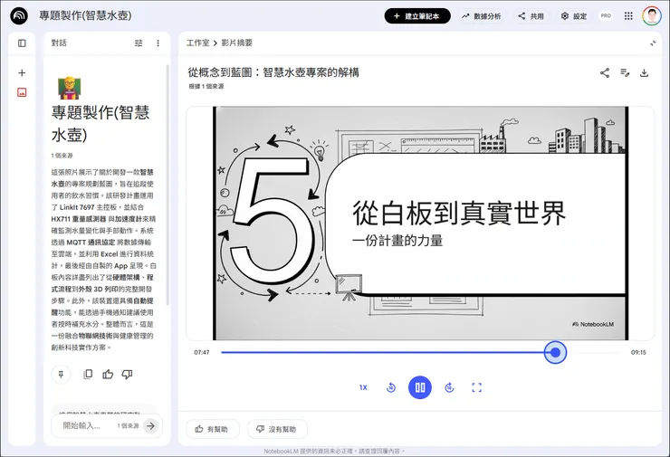670x457 pixels.
Task: Click the notebook emoji icon
Action: (x=69, y=88)
